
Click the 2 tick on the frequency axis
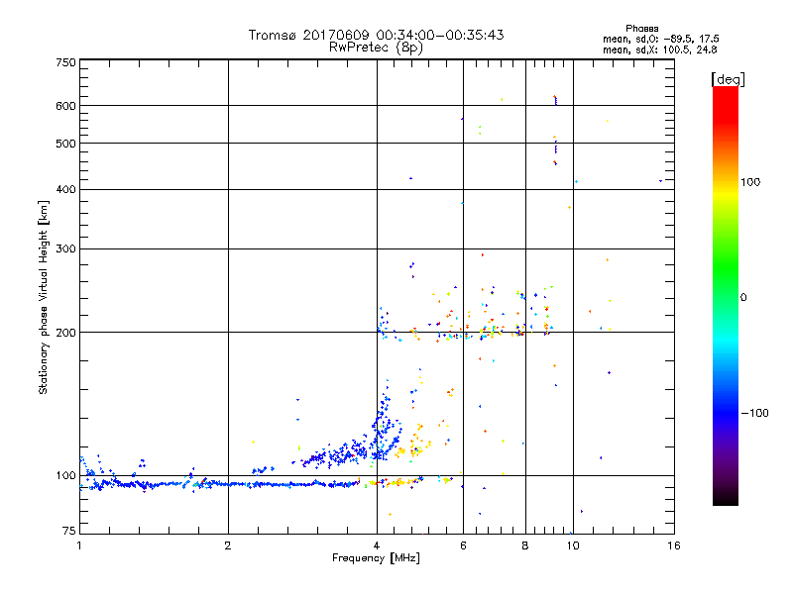pos(228,546)
